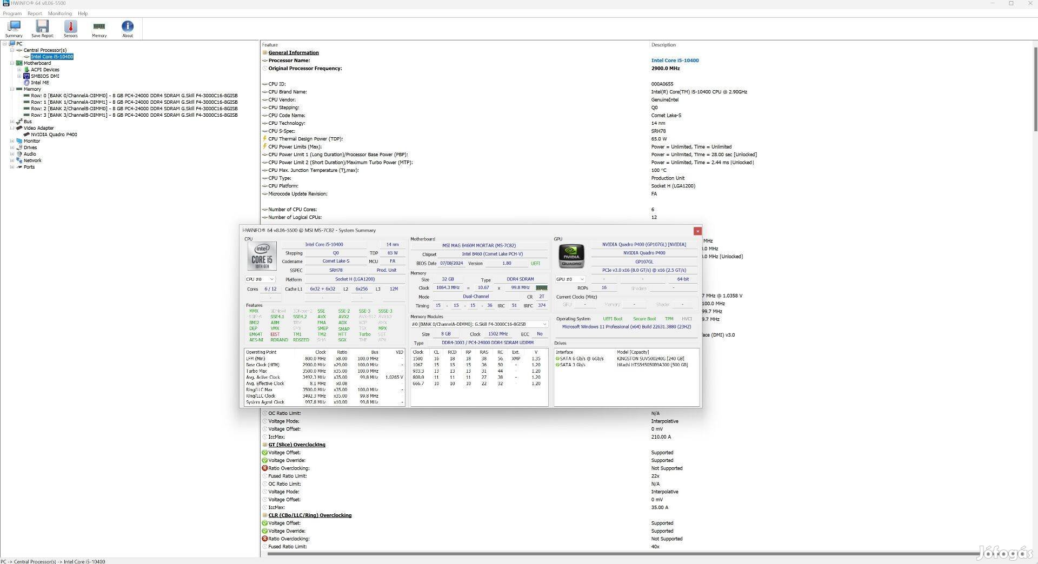
Task: Click the Ports icon in tree
Action: (x=19, y=167)
